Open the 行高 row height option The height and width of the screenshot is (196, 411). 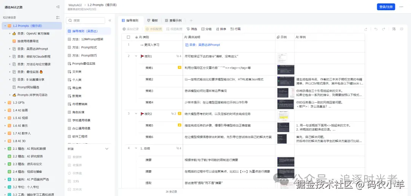pyautogui.click(x=236, y=29)
